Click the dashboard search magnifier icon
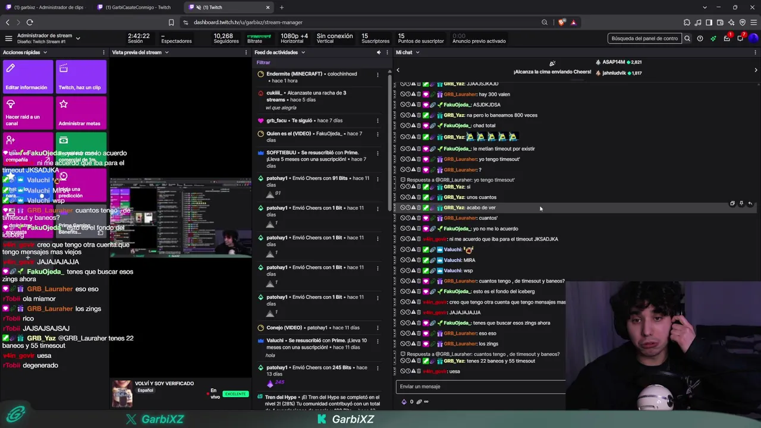The height and width of the screenshot is (428, 761). click(687, 39)
